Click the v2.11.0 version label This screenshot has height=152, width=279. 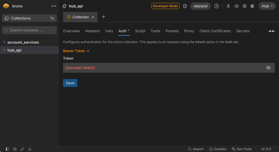[266, 149]
